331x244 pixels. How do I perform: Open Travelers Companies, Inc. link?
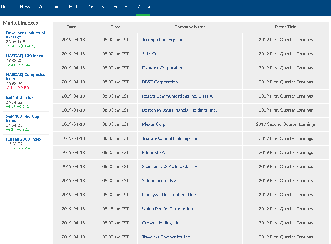point(166,237)
